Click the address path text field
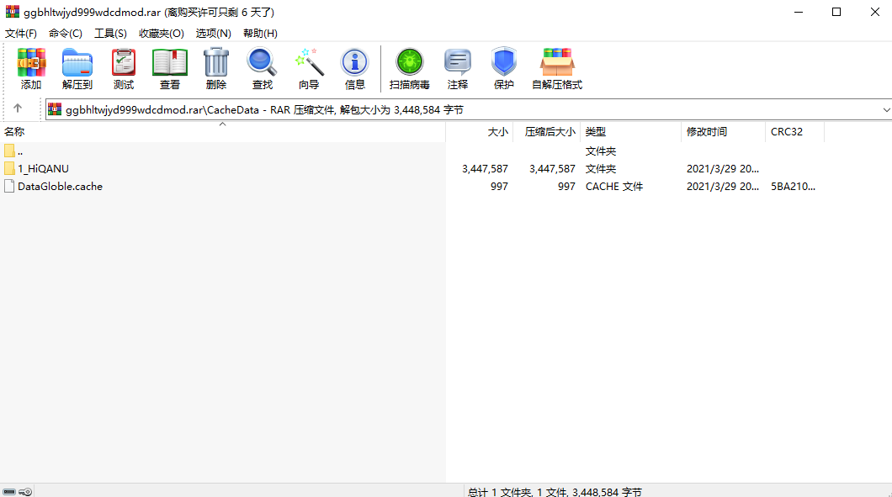The width and height of the screenshot is (892, 497). (x=466, y=110)
